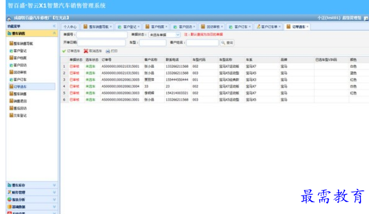Expand the 基础数据 accordion section
The height and width of the screenshot is (214, 369).
tap(32, 207)
